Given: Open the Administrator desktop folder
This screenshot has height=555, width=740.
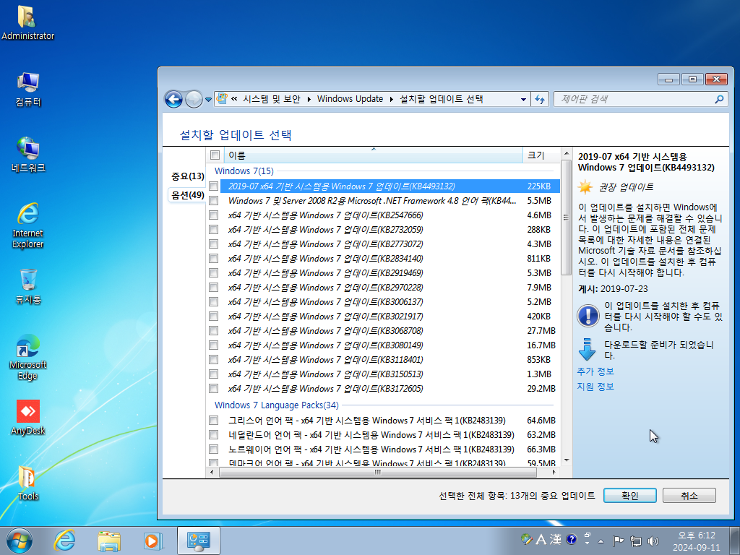Looking at the screenshot, I should [x=28, y=22].
